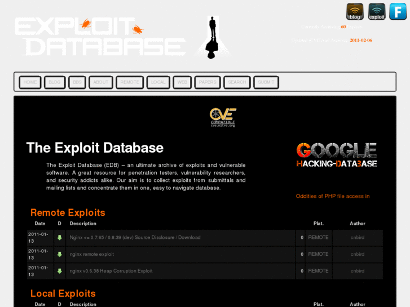The height and width of the screenshot is (307, 410).
Task: Open the 'nginx remote exploit' link
Action: click(91, 254)
